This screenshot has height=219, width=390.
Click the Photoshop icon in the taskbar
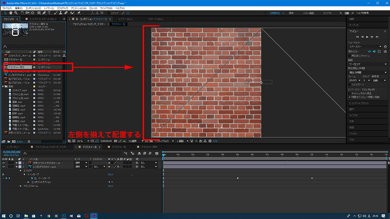tap(64, 215)
